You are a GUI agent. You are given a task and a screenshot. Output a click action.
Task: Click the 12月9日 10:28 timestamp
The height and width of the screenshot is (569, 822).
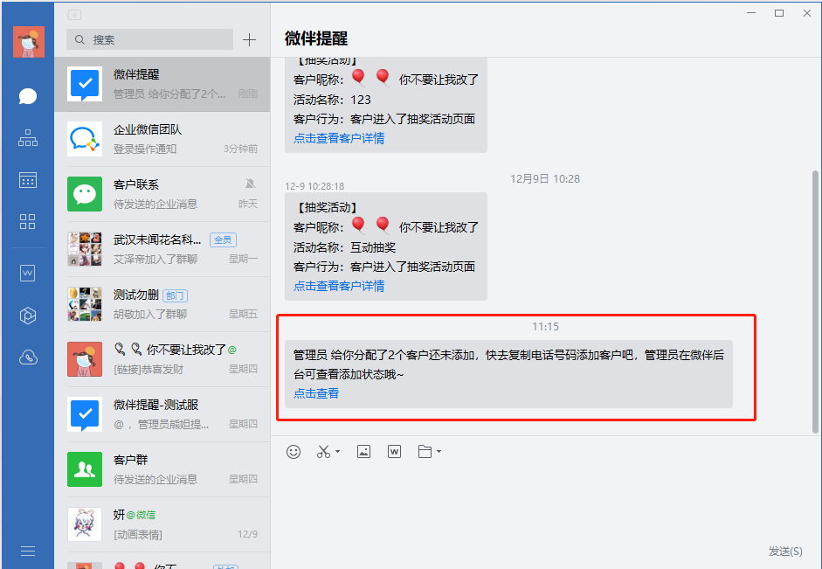pyautogui.click(x=545, y=179)
